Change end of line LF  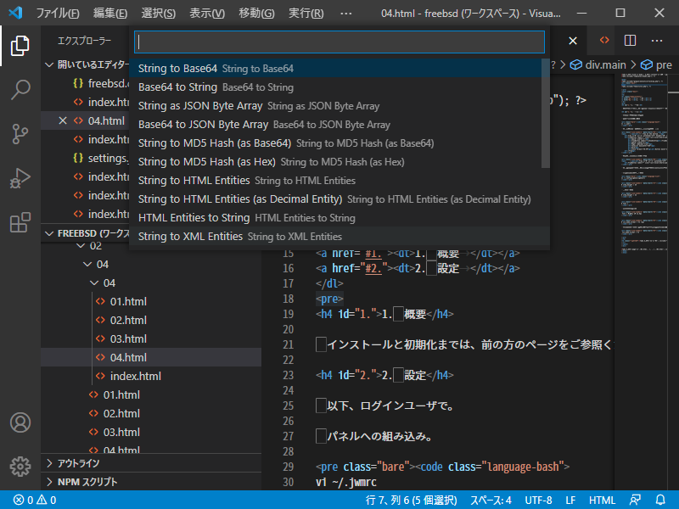pyautogui.click(x=570, y=500)
